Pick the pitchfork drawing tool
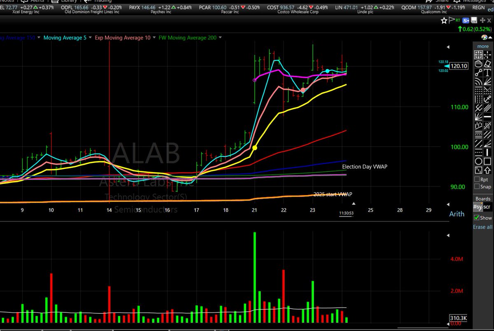 coord(478,108)
